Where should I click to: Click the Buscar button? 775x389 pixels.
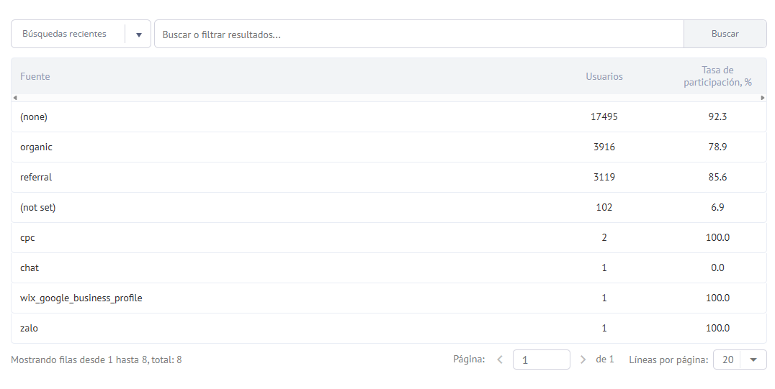[725, 34]
